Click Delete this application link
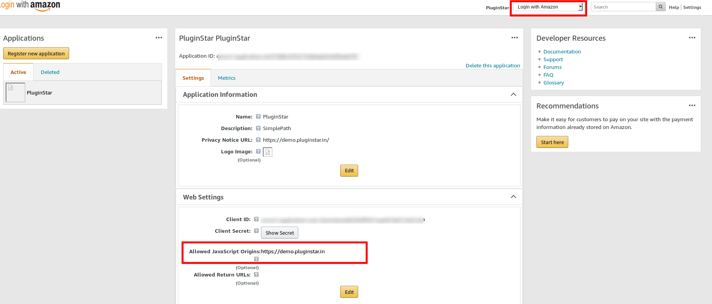 [493, 66]
